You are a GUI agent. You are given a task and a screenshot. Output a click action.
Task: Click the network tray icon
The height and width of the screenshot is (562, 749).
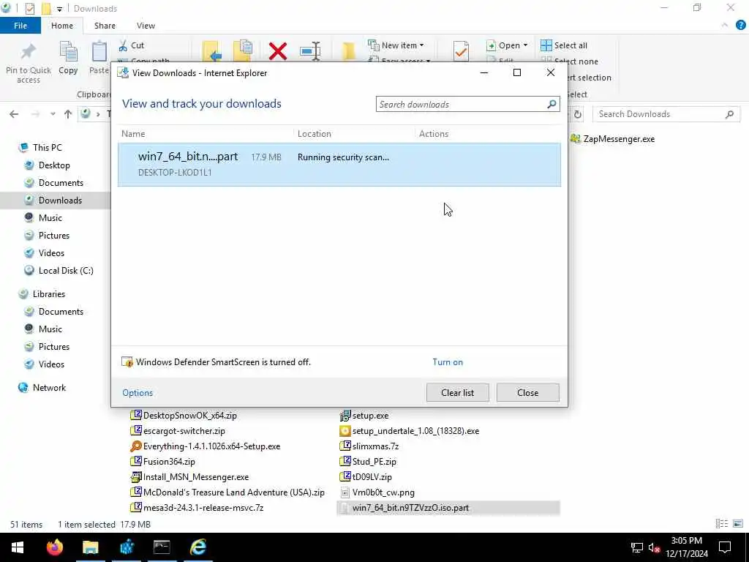point(637,547)
